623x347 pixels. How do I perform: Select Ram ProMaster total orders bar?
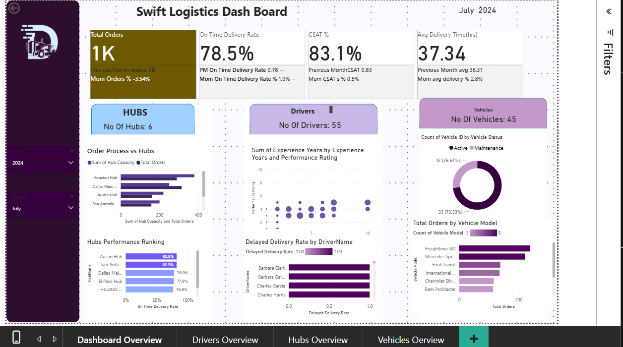point(476,289)
